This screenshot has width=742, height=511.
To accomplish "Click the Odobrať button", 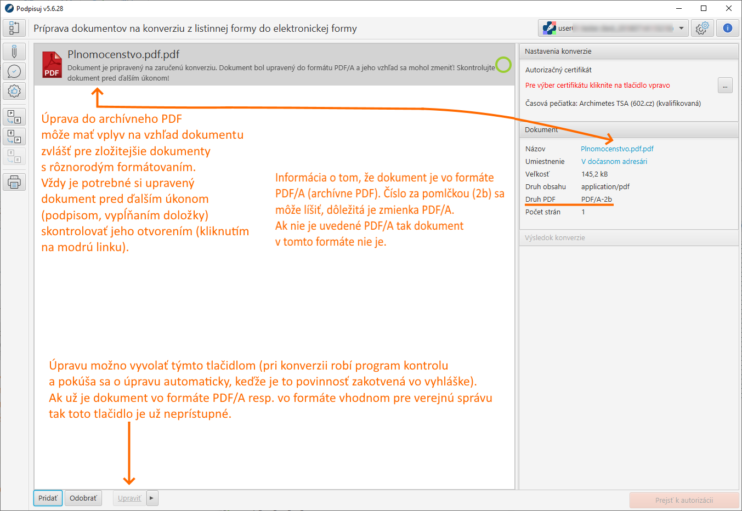I will pyautogui.click(x=83, y=498).
